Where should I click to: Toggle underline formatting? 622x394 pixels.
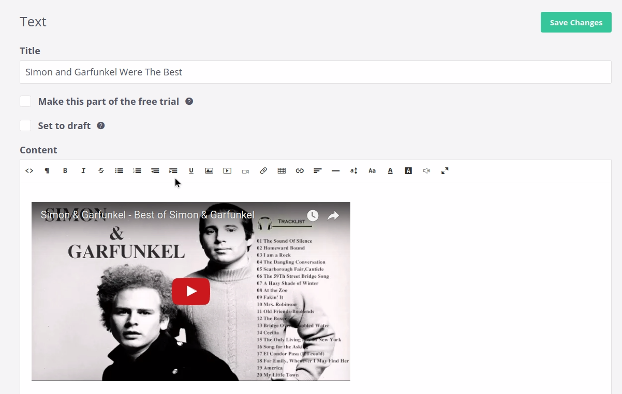tap(191, 171)
